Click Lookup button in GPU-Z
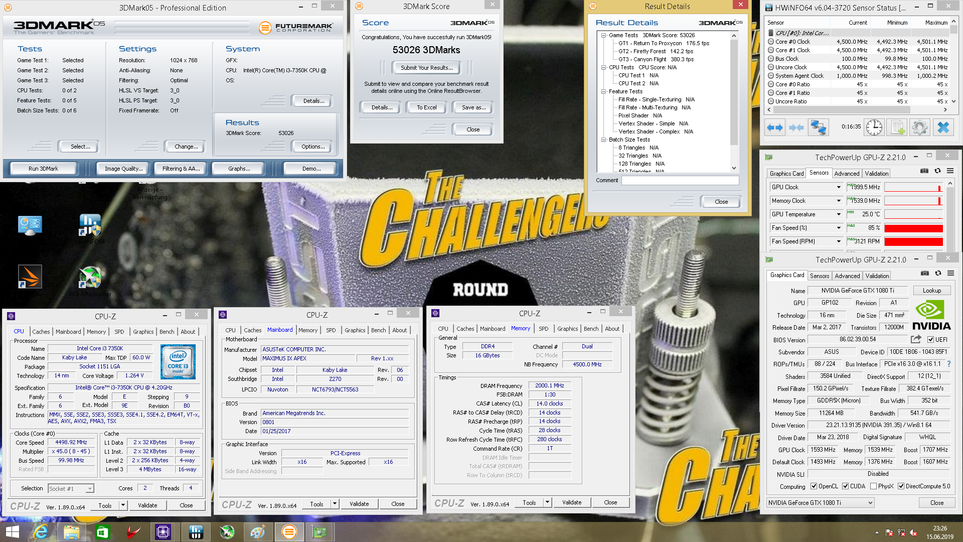The width and height of the screenshot is (963, 542). pyautogui.click(x=931, y=291)
